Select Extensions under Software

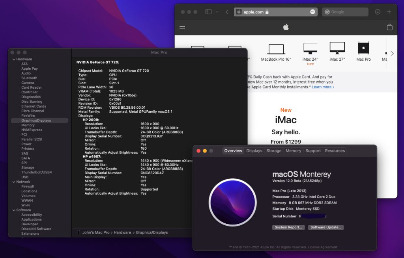pyautogui.click(x=30, y=234)
